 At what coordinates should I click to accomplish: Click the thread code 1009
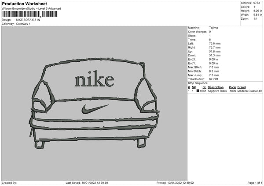coord(233,91)
